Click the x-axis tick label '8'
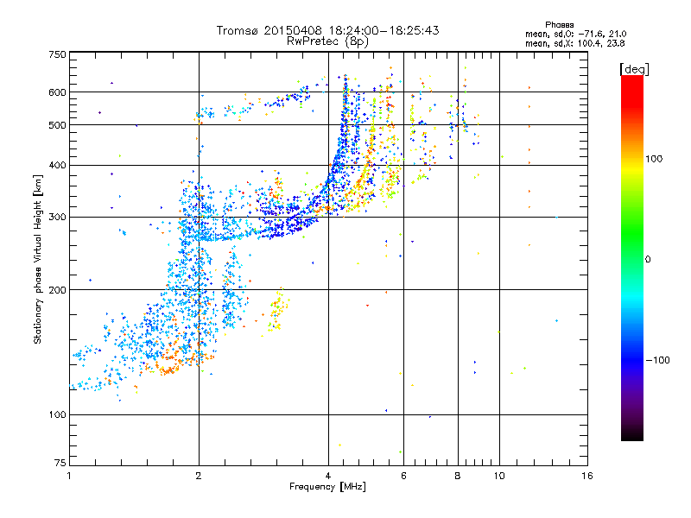 tap(458, 476)
